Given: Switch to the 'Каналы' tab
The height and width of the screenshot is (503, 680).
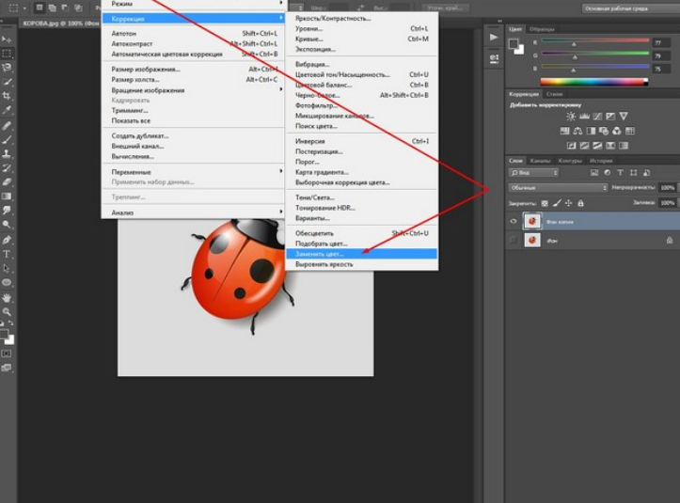Looking at the screenshot, I should coord(540,161).
